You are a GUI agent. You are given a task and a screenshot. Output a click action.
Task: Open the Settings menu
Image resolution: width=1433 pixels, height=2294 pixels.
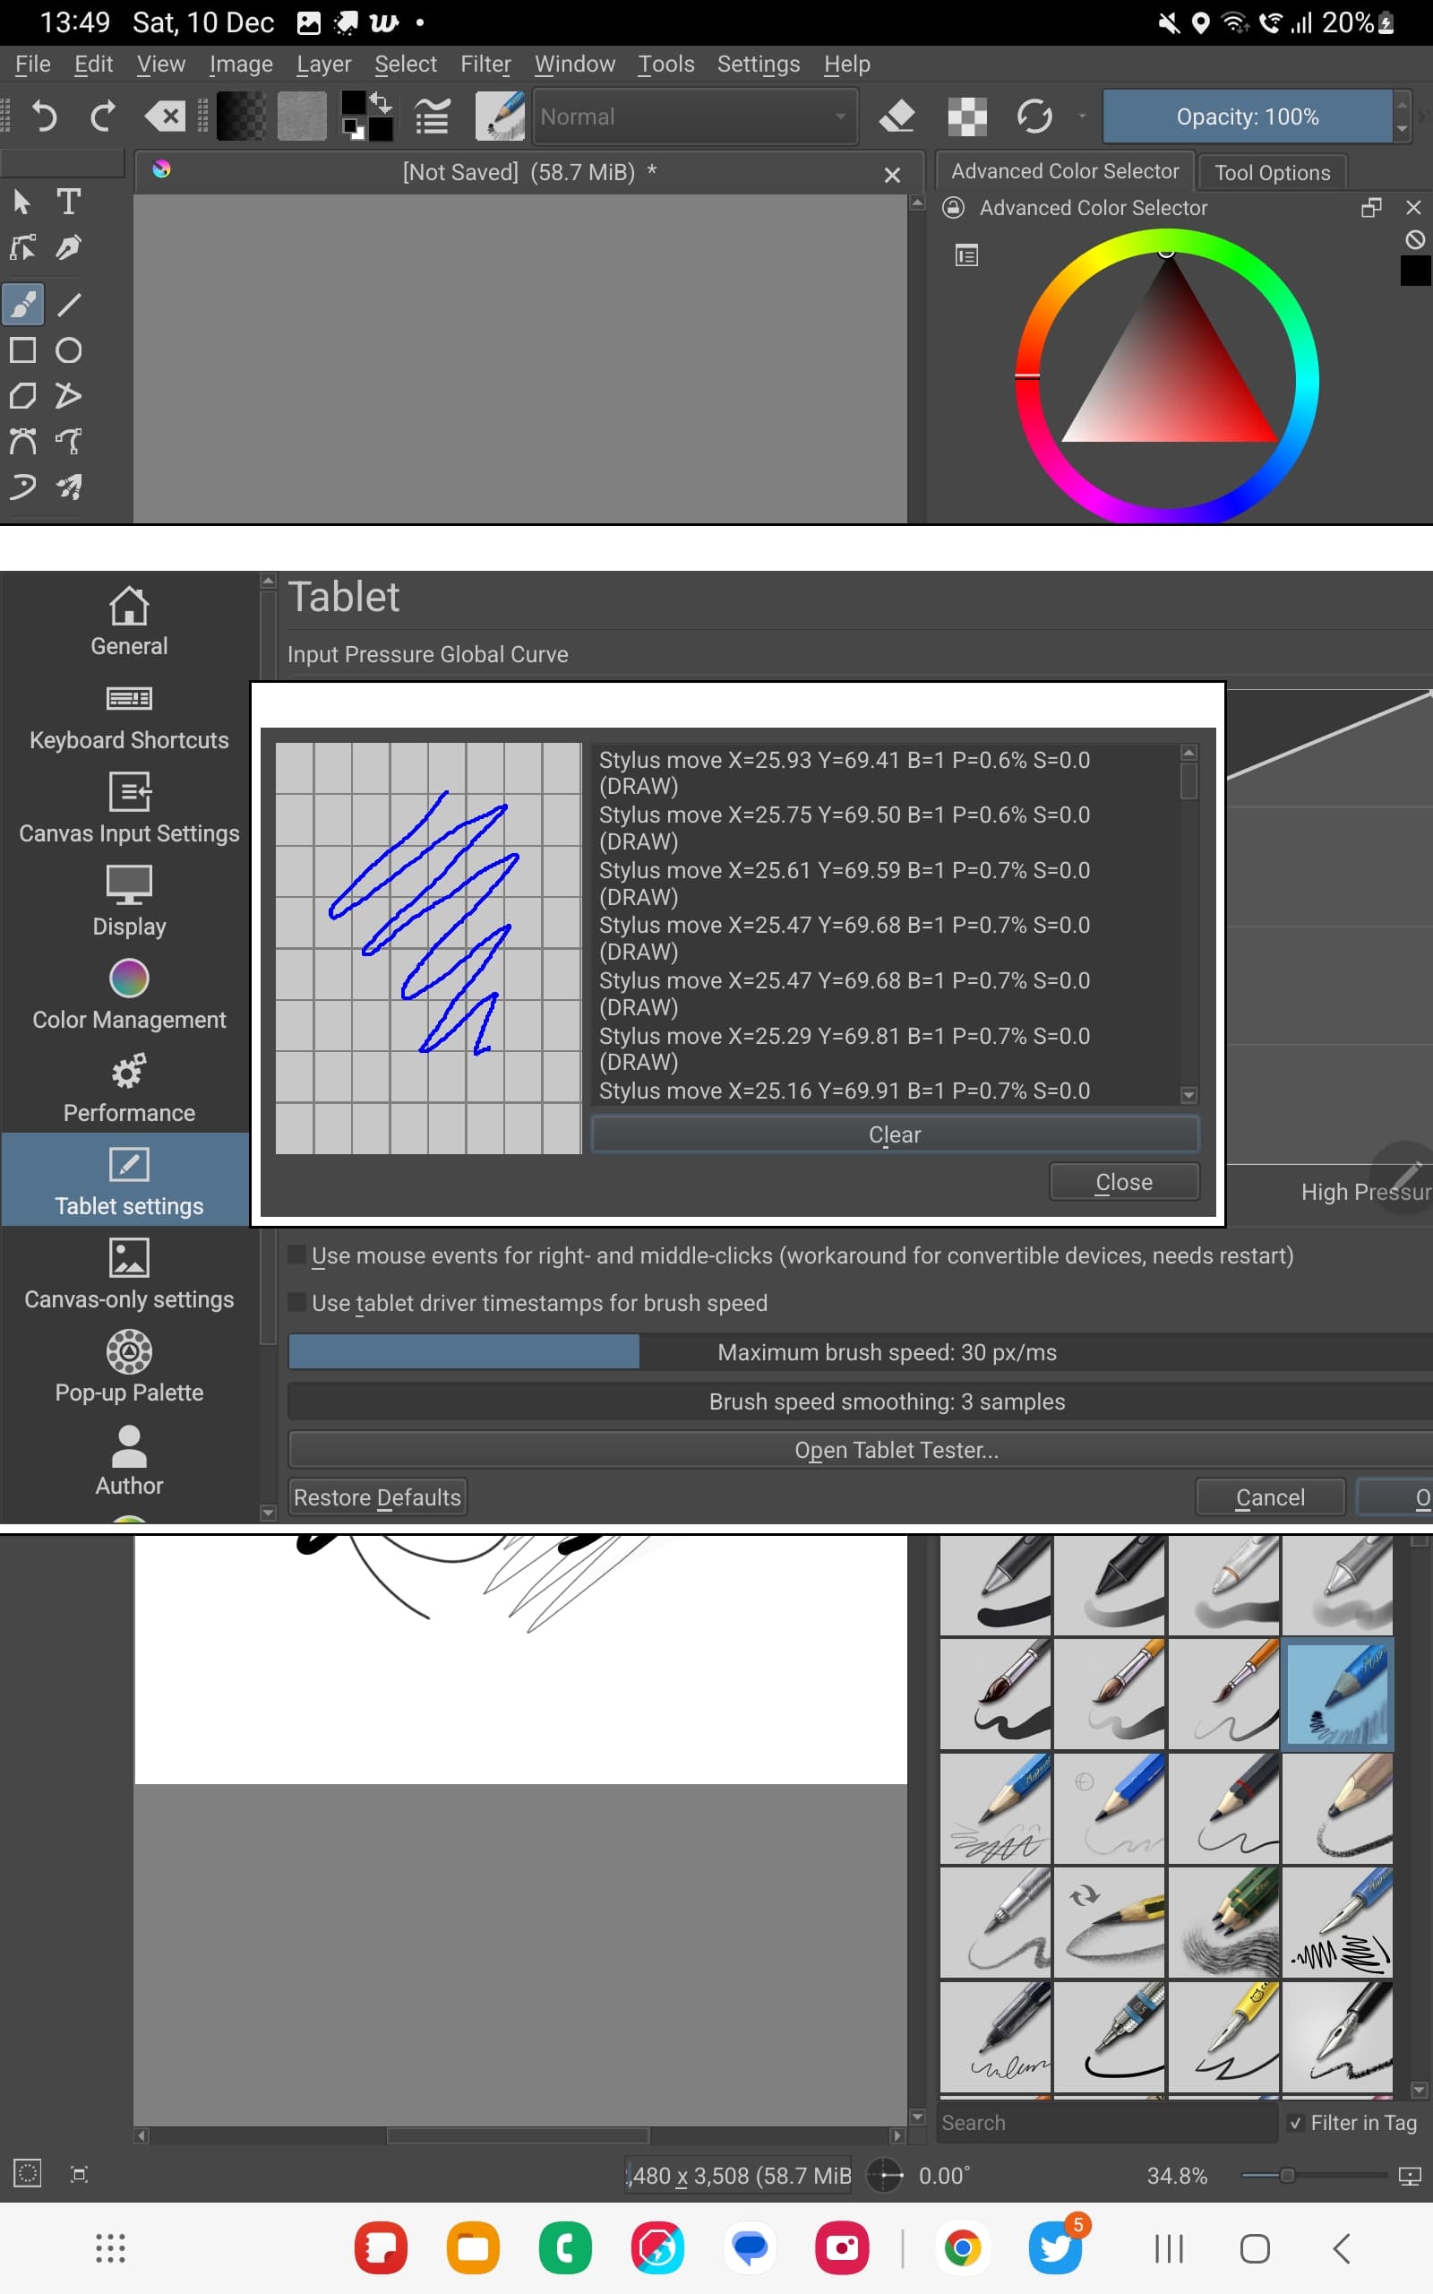(758, 63)
